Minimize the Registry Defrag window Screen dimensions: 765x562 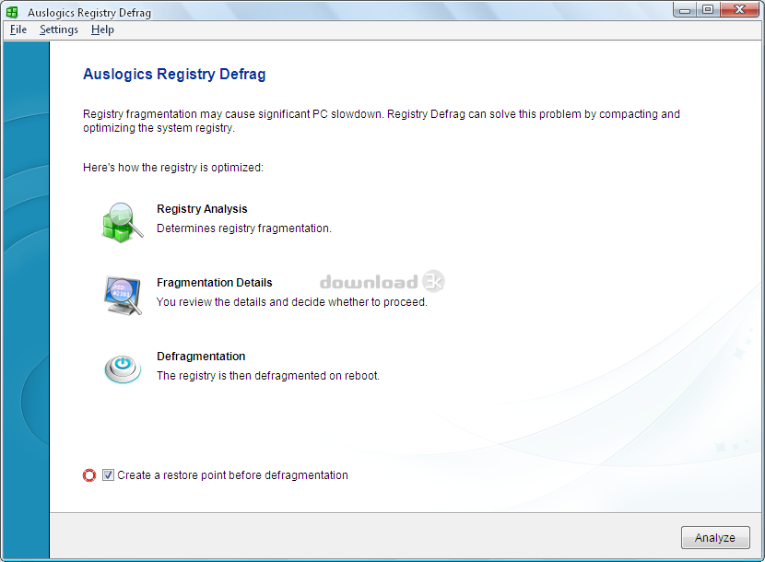(684, 10)
